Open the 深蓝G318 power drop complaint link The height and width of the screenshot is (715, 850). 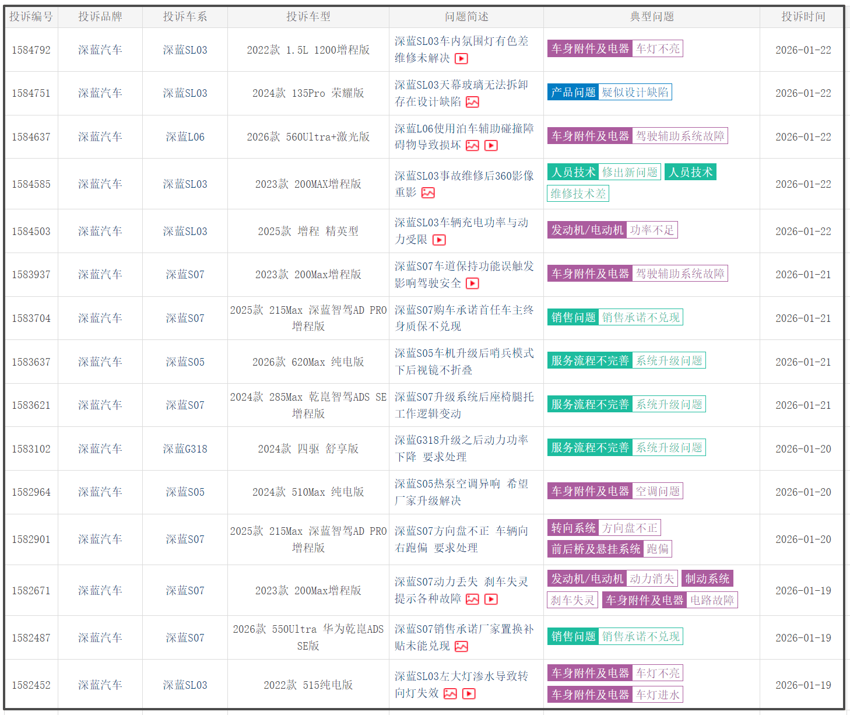[461, 448]
